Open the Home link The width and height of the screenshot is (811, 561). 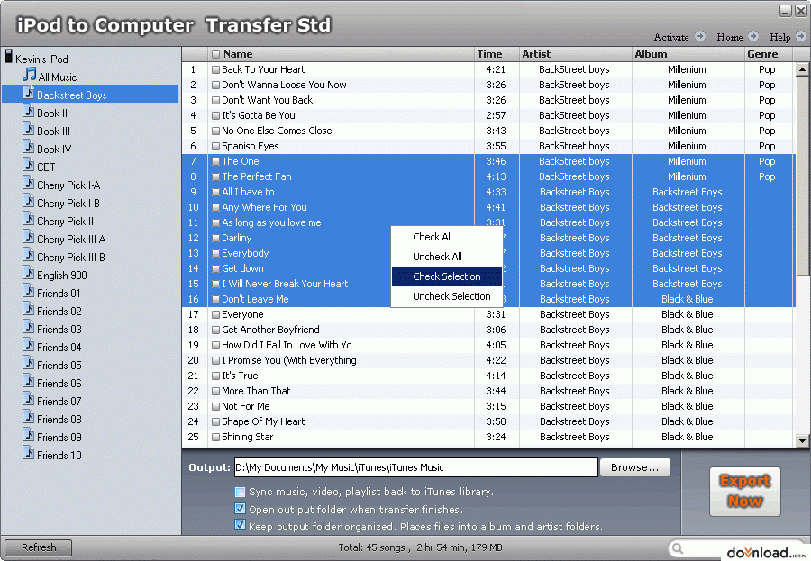[x=729, y=37]
